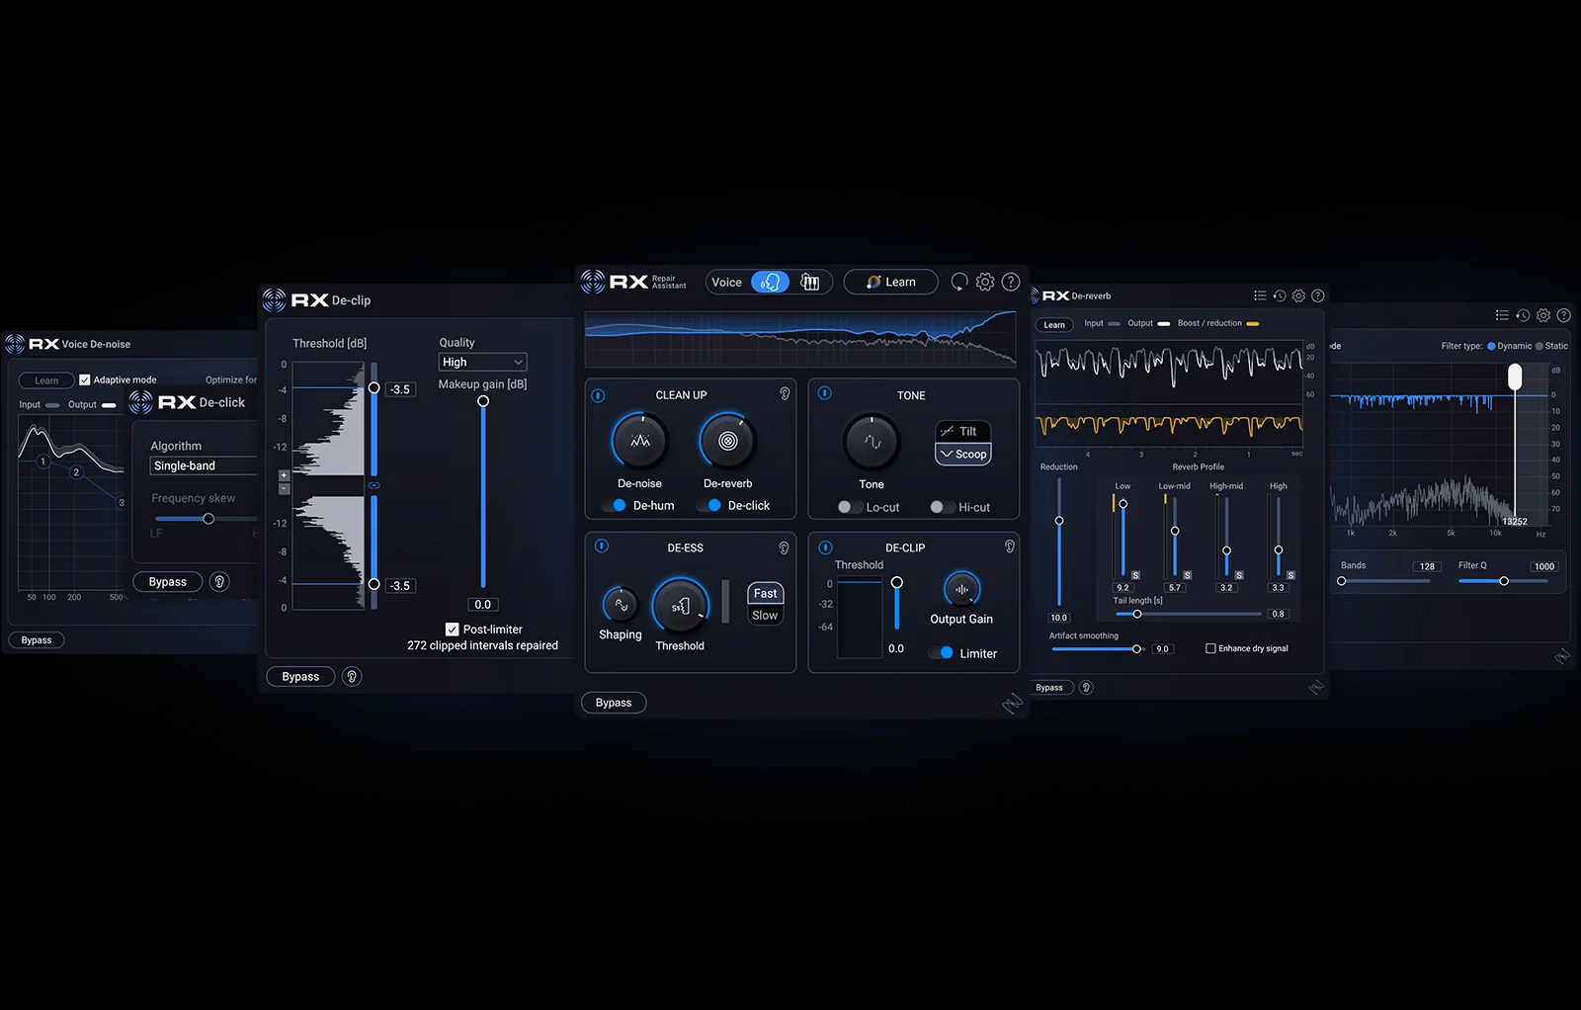The width and height of the screenshot is (1581, 1010).
Task: Click the listen ear icon in De-clip window
Action: (352, 677)
